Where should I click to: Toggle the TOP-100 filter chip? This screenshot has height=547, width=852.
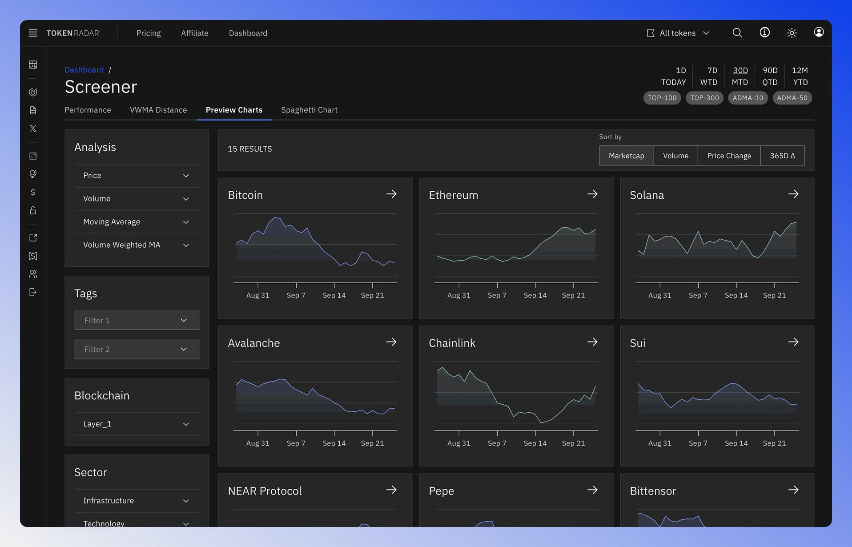coord(662,98)
